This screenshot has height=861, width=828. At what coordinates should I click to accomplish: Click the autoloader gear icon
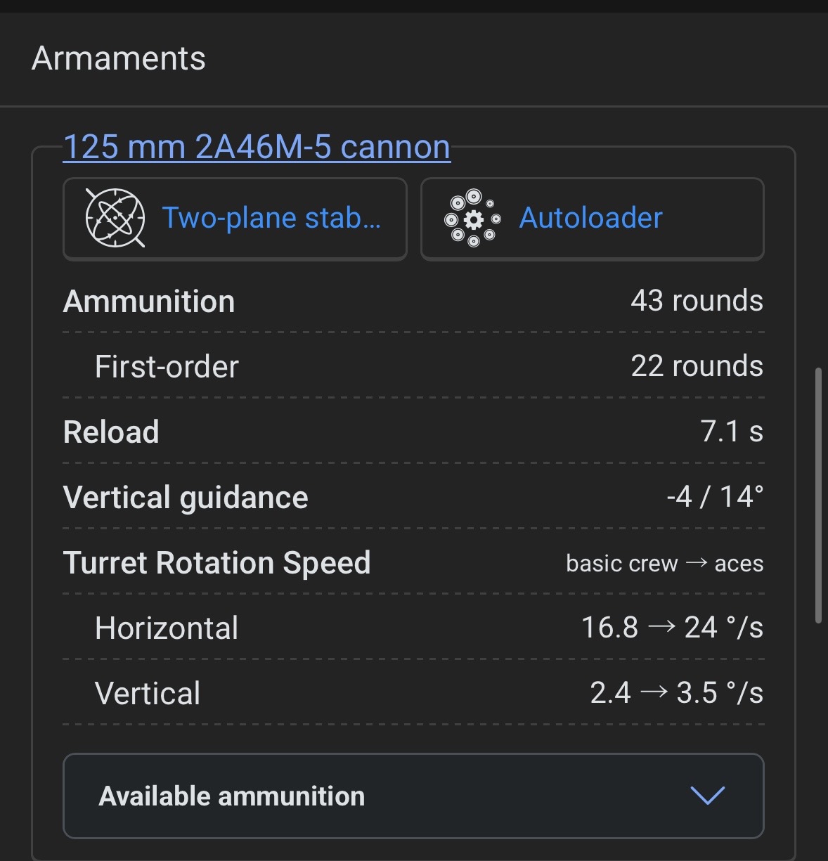coord(473,219)
